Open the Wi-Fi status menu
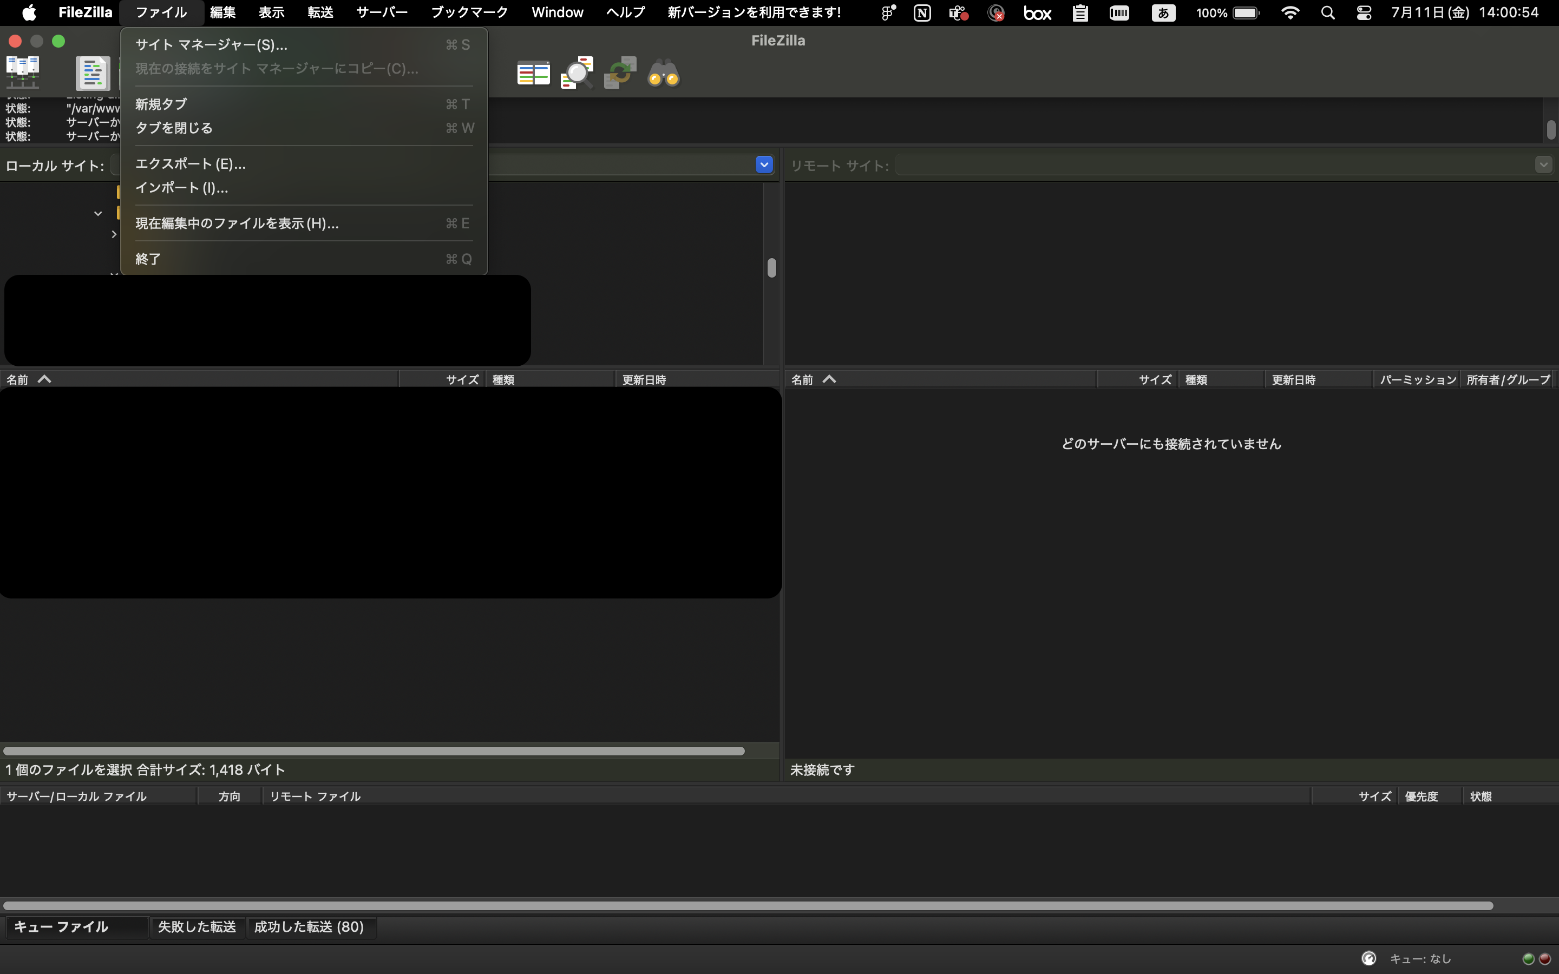This screenshot has width=1559, height=974. tap(1291, 13)
